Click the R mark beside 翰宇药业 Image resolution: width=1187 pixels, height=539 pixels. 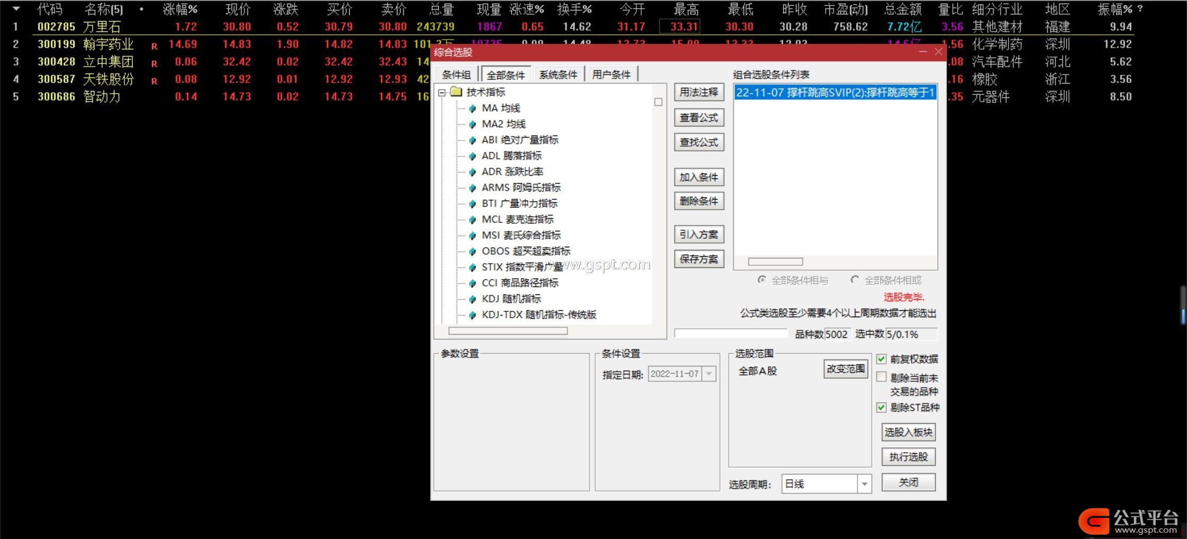pyautogui.click(x=154, y=46)
